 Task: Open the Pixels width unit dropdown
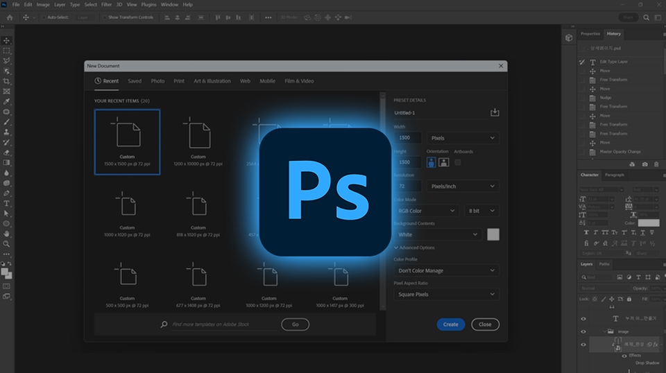coord(463,138)
